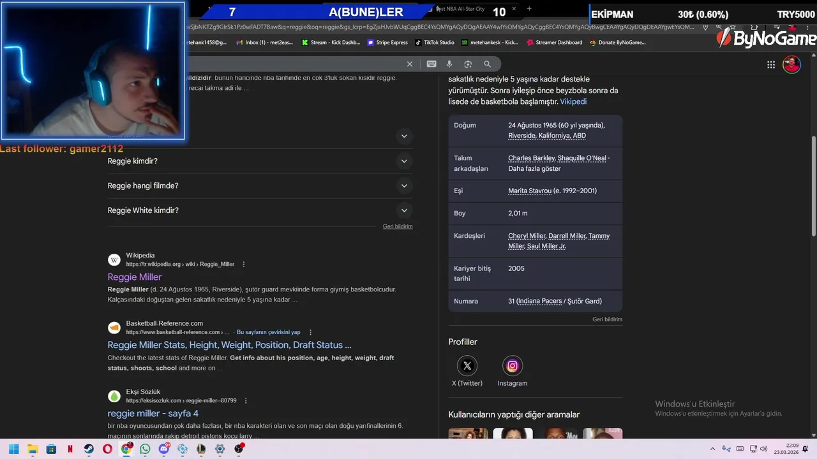
Task: Open the Stream - Kick Dashboard bookmark
Action: (331, 43)
